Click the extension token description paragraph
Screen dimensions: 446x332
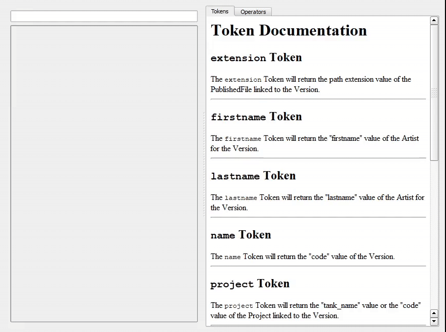[x=310, y=84]
